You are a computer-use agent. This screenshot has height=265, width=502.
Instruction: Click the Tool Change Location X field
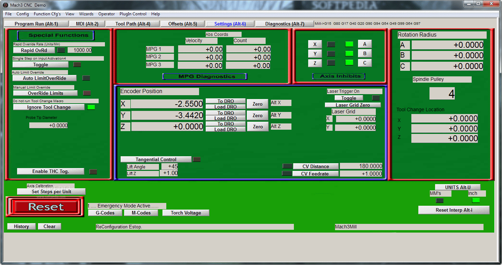click(x=444, y=119)
